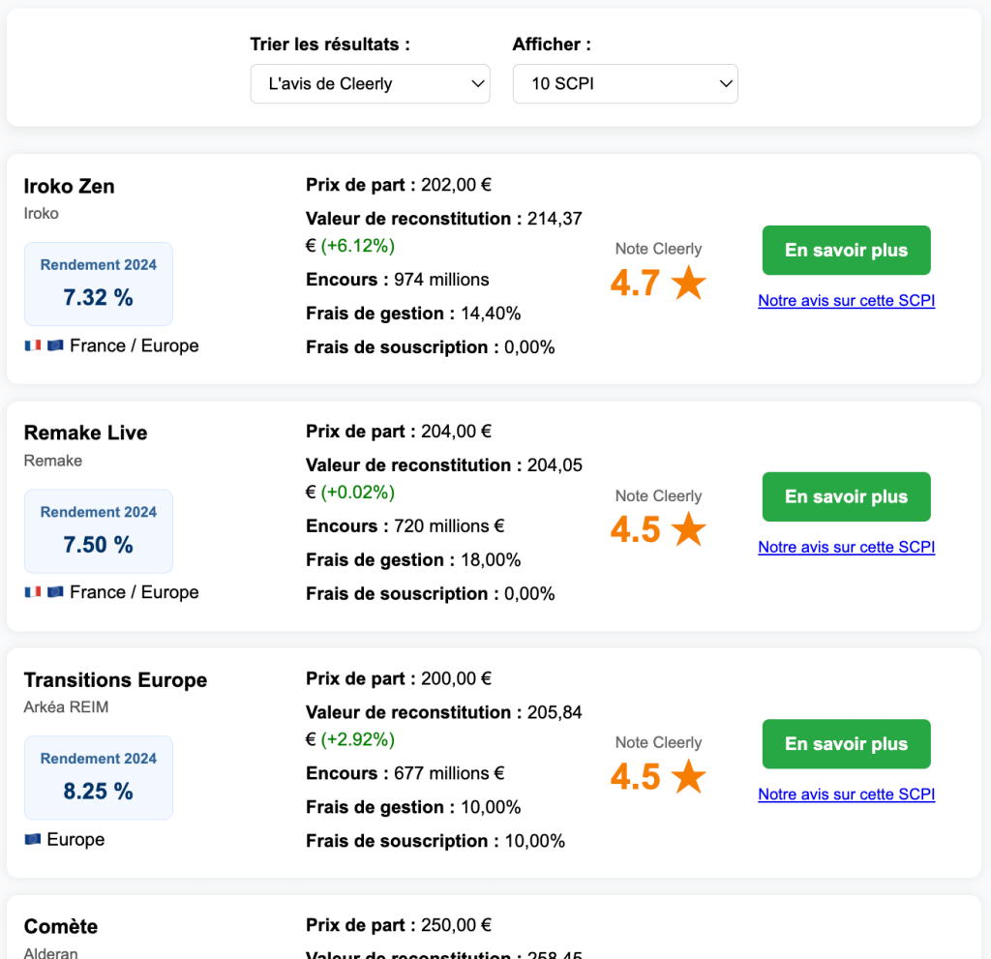Click 'Frais de gestion : 10,00%' text
The height and width of the screenshot is (959, 991).
pos(413,807)
